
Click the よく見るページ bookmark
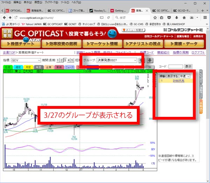(11, 24)
